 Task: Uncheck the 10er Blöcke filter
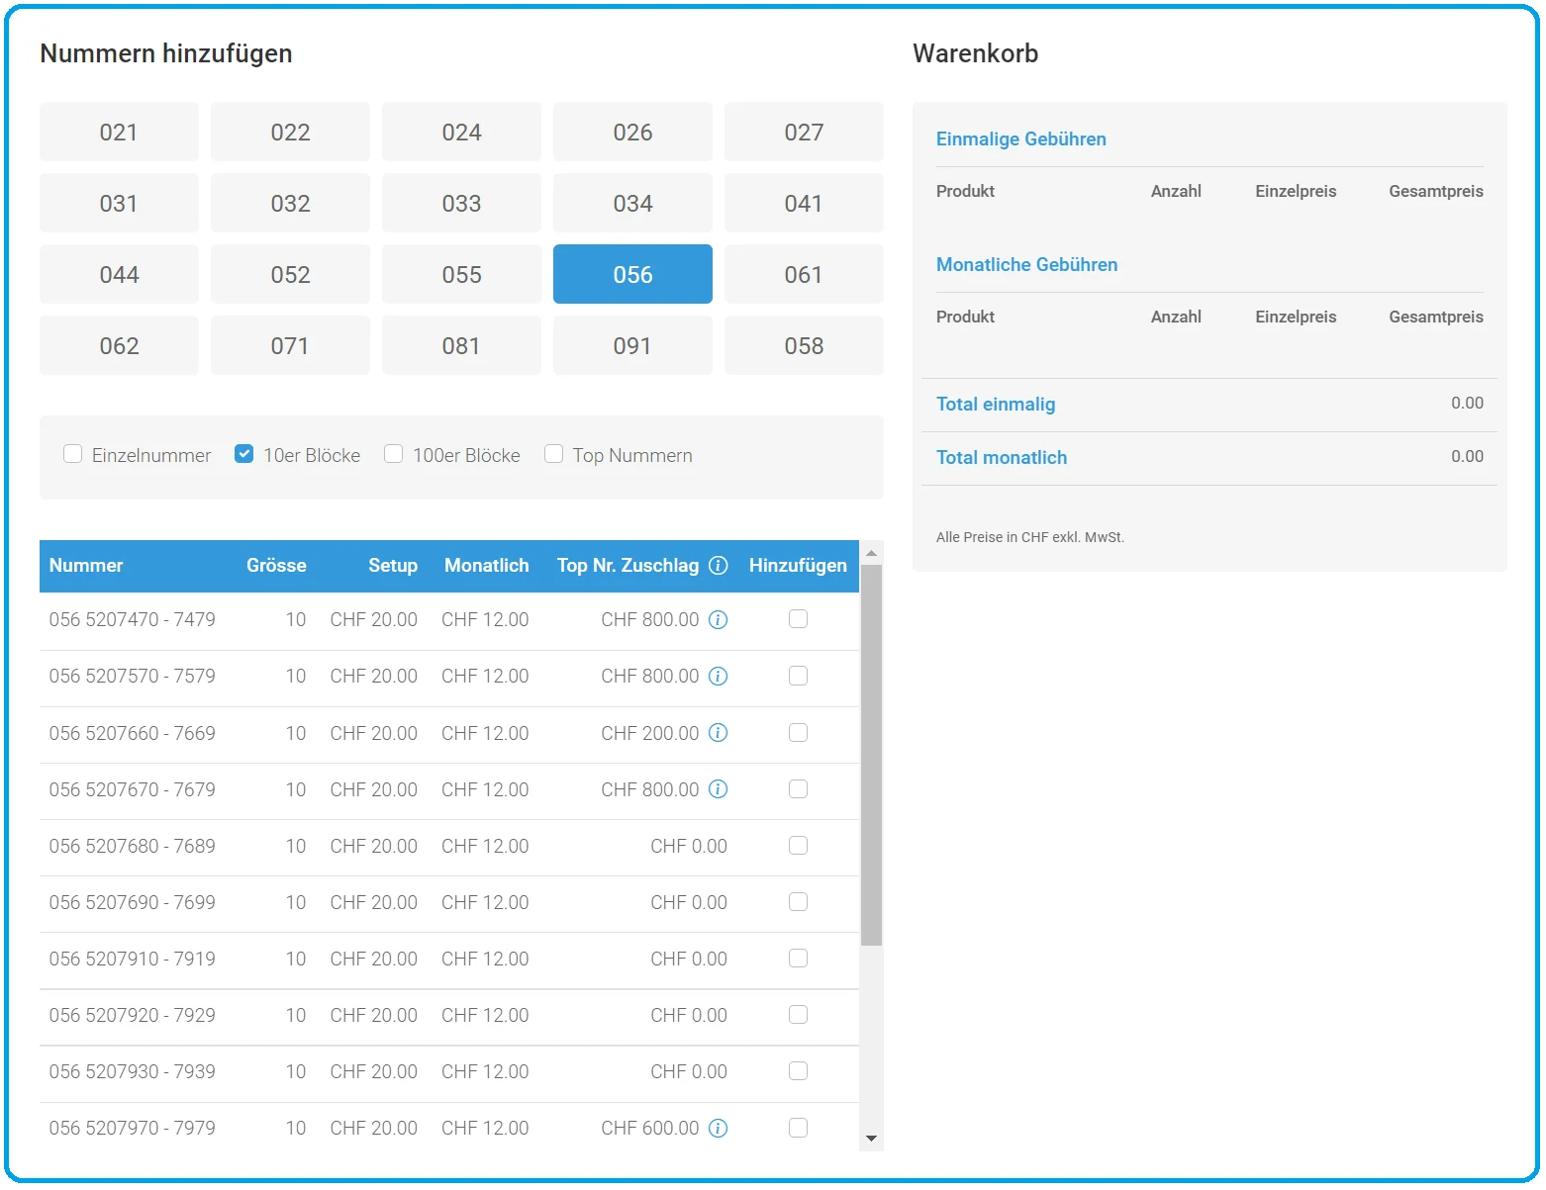[243, 454]
